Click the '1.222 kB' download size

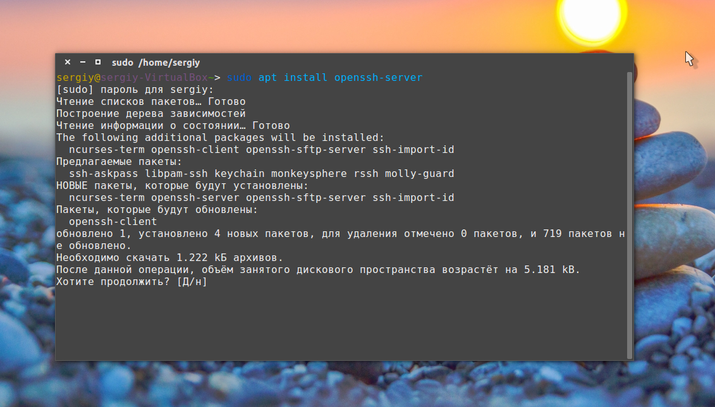[201, 258]
